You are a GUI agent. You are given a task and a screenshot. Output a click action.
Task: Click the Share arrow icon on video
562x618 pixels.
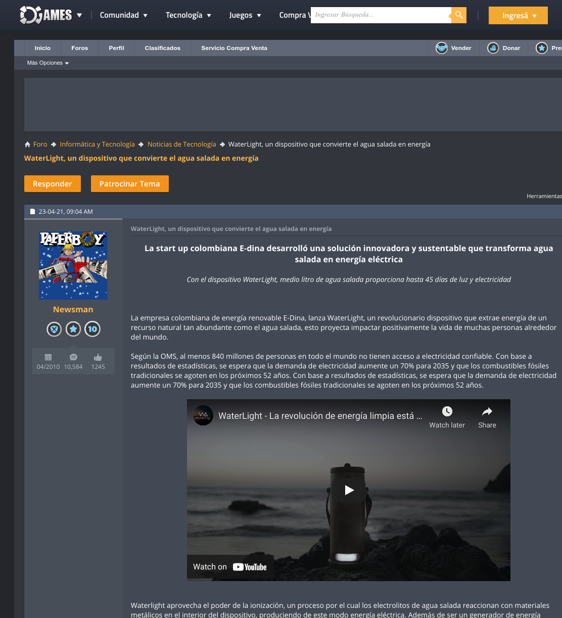487,411
